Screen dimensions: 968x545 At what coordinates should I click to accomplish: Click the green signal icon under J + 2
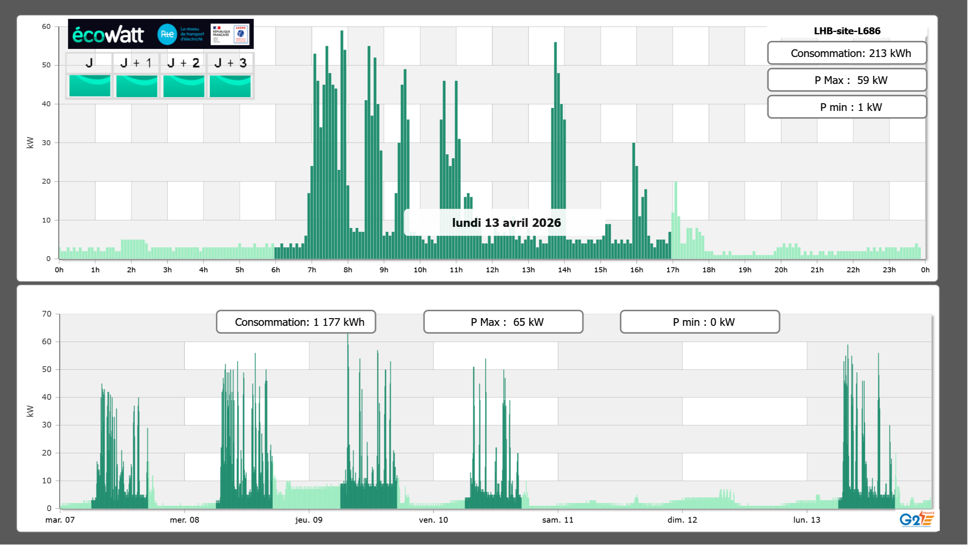coord(183,86)
